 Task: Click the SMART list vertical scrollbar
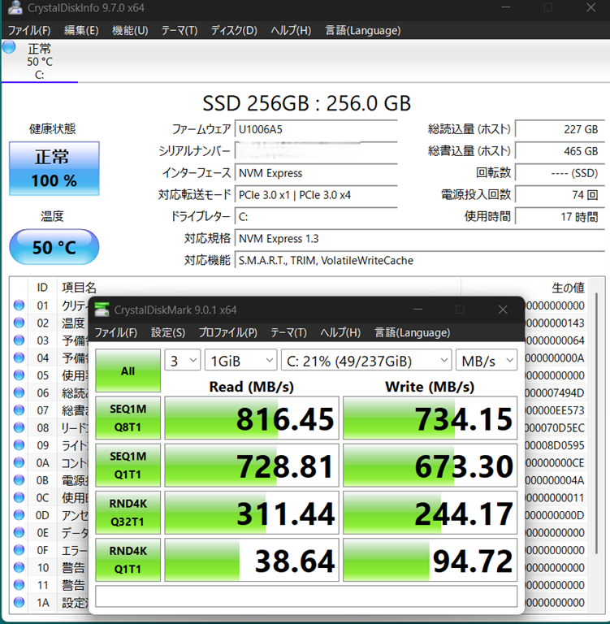point(596,423)
